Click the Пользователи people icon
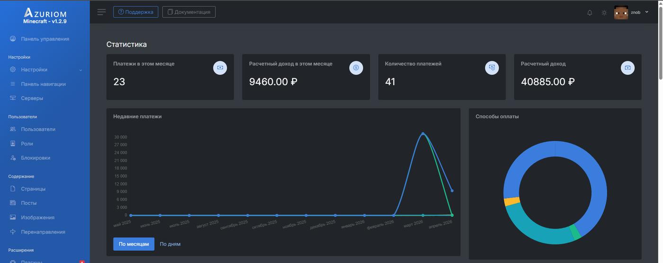Screen dimensions: 663x263 coord(13,129)
